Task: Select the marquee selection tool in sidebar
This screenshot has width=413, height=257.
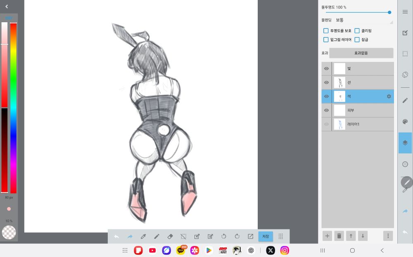Action: coord(405,54)
